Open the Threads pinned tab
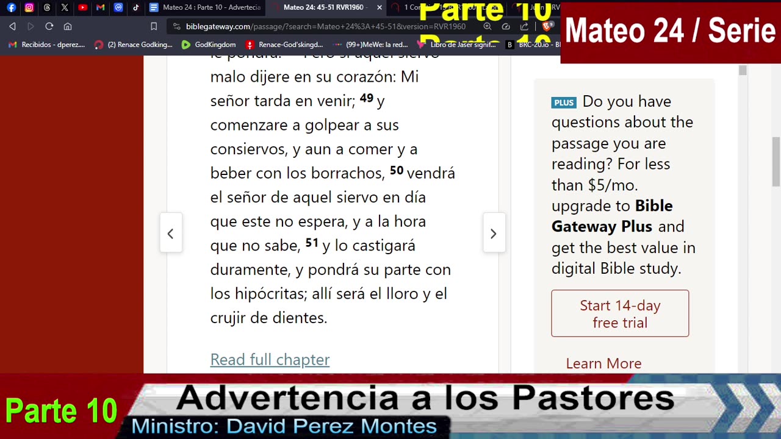Image resolution: width=781 pixels, height=439 pixels. (47, 8)
